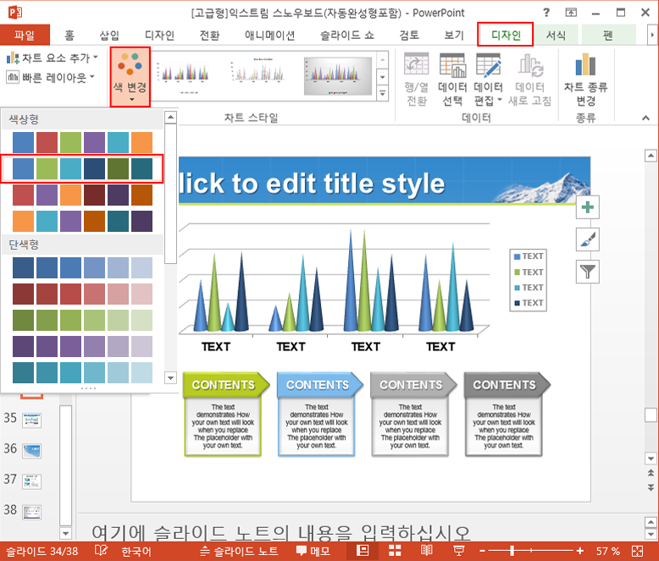Choose darkest teal monochrome swatch
Image resolution: width=659 pixels, height=561 pixels.
click(23, 373)
